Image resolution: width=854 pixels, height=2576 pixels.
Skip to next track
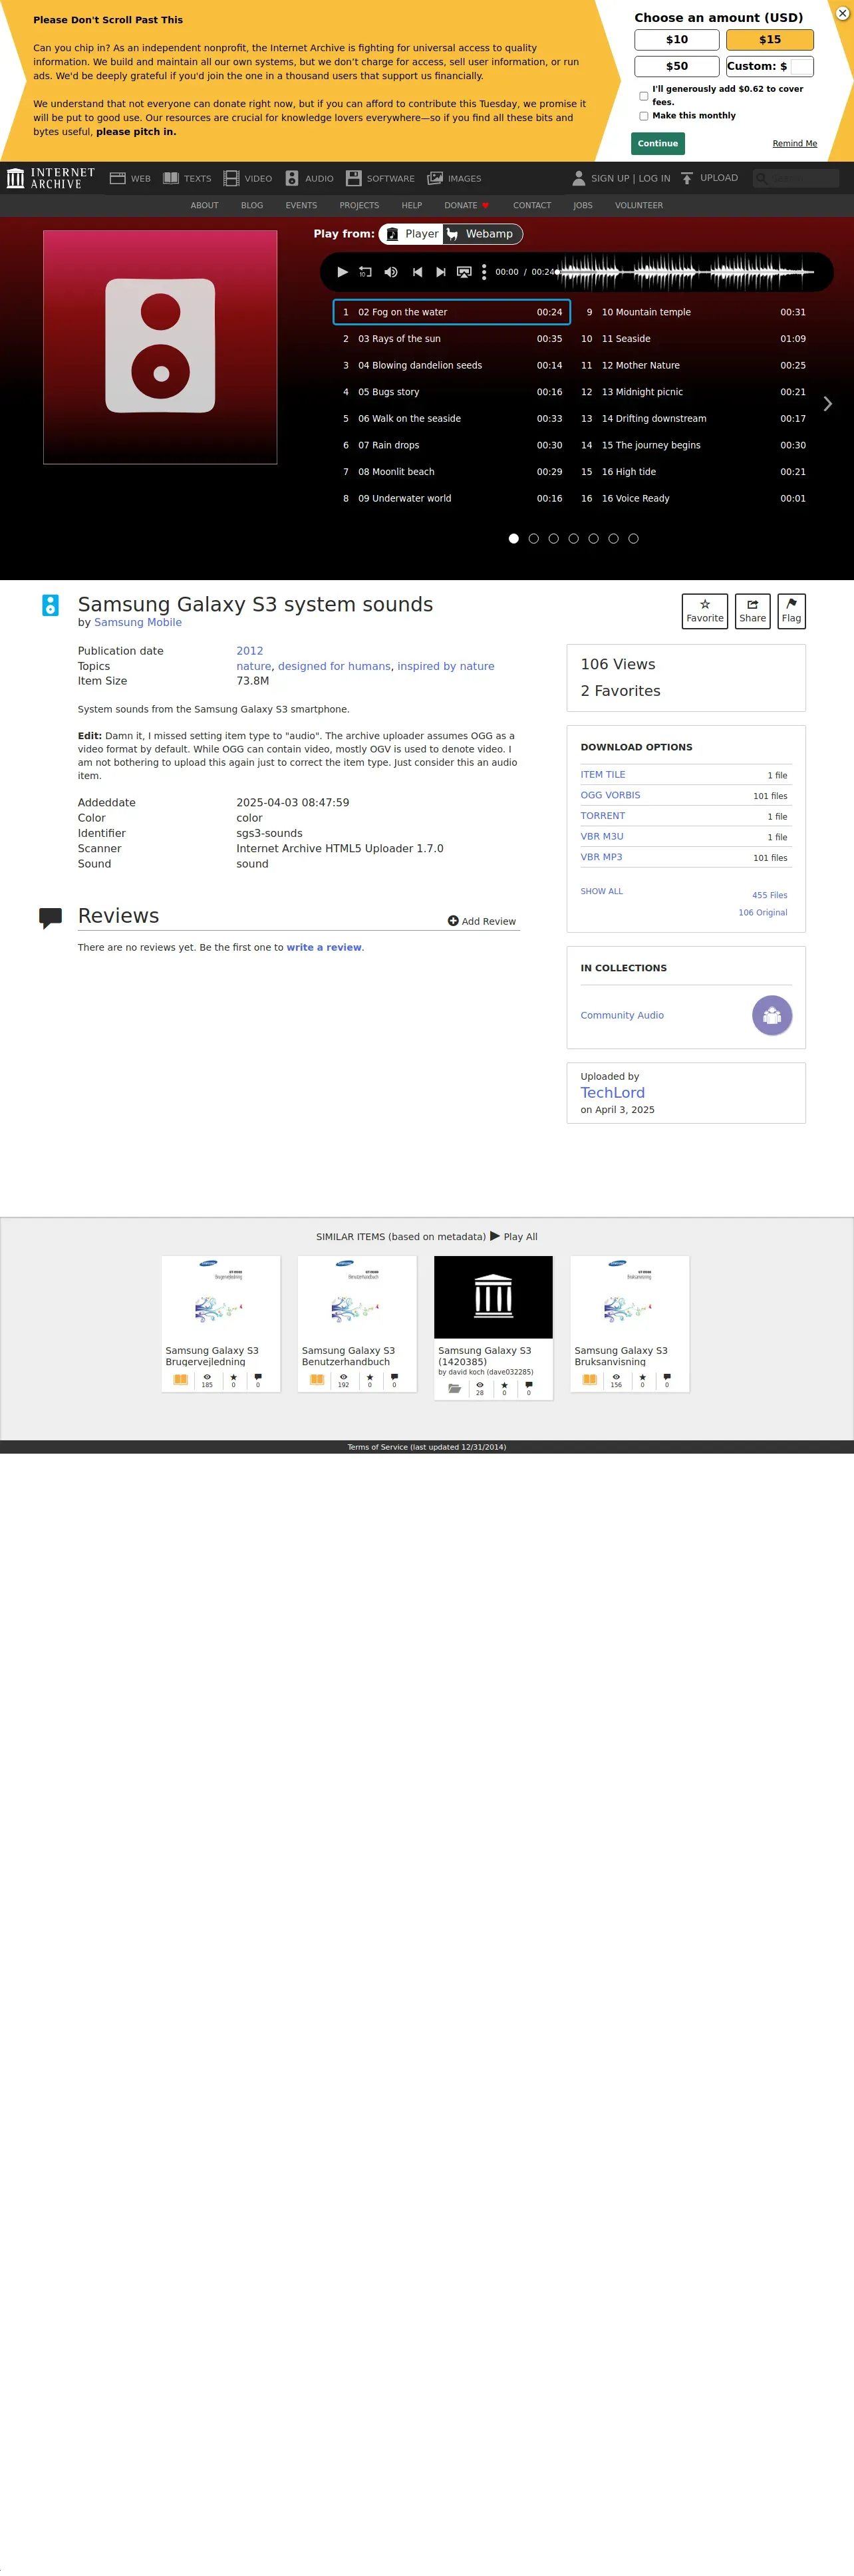pyautogui.click(x=440, y=272)
